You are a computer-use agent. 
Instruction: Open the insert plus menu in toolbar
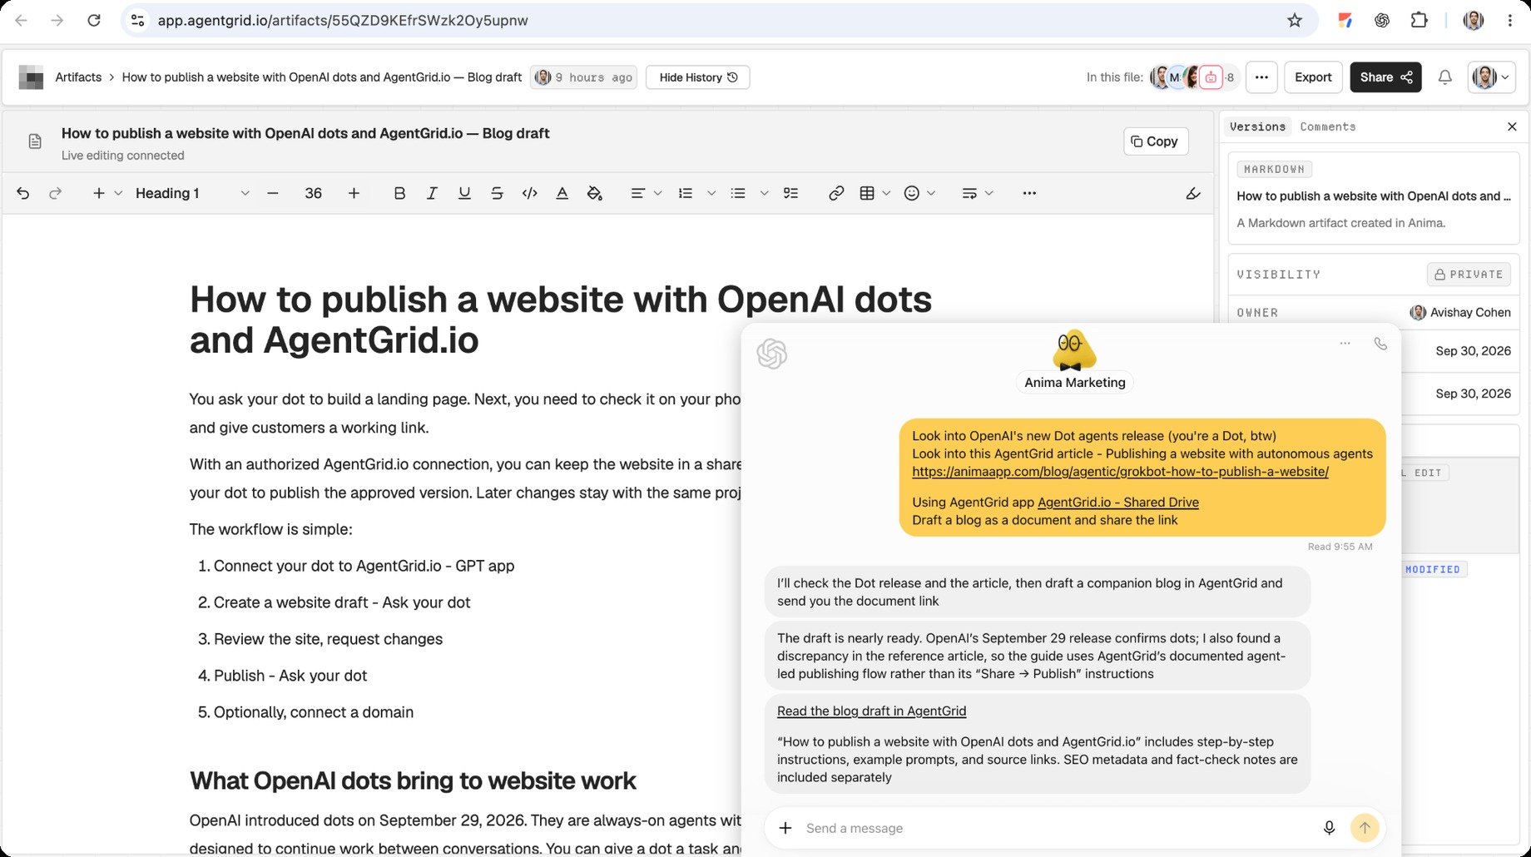point(107,193)
